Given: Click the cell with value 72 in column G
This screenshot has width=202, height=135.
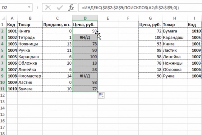Looking at the screenshot, I should [x=150, y=31].
